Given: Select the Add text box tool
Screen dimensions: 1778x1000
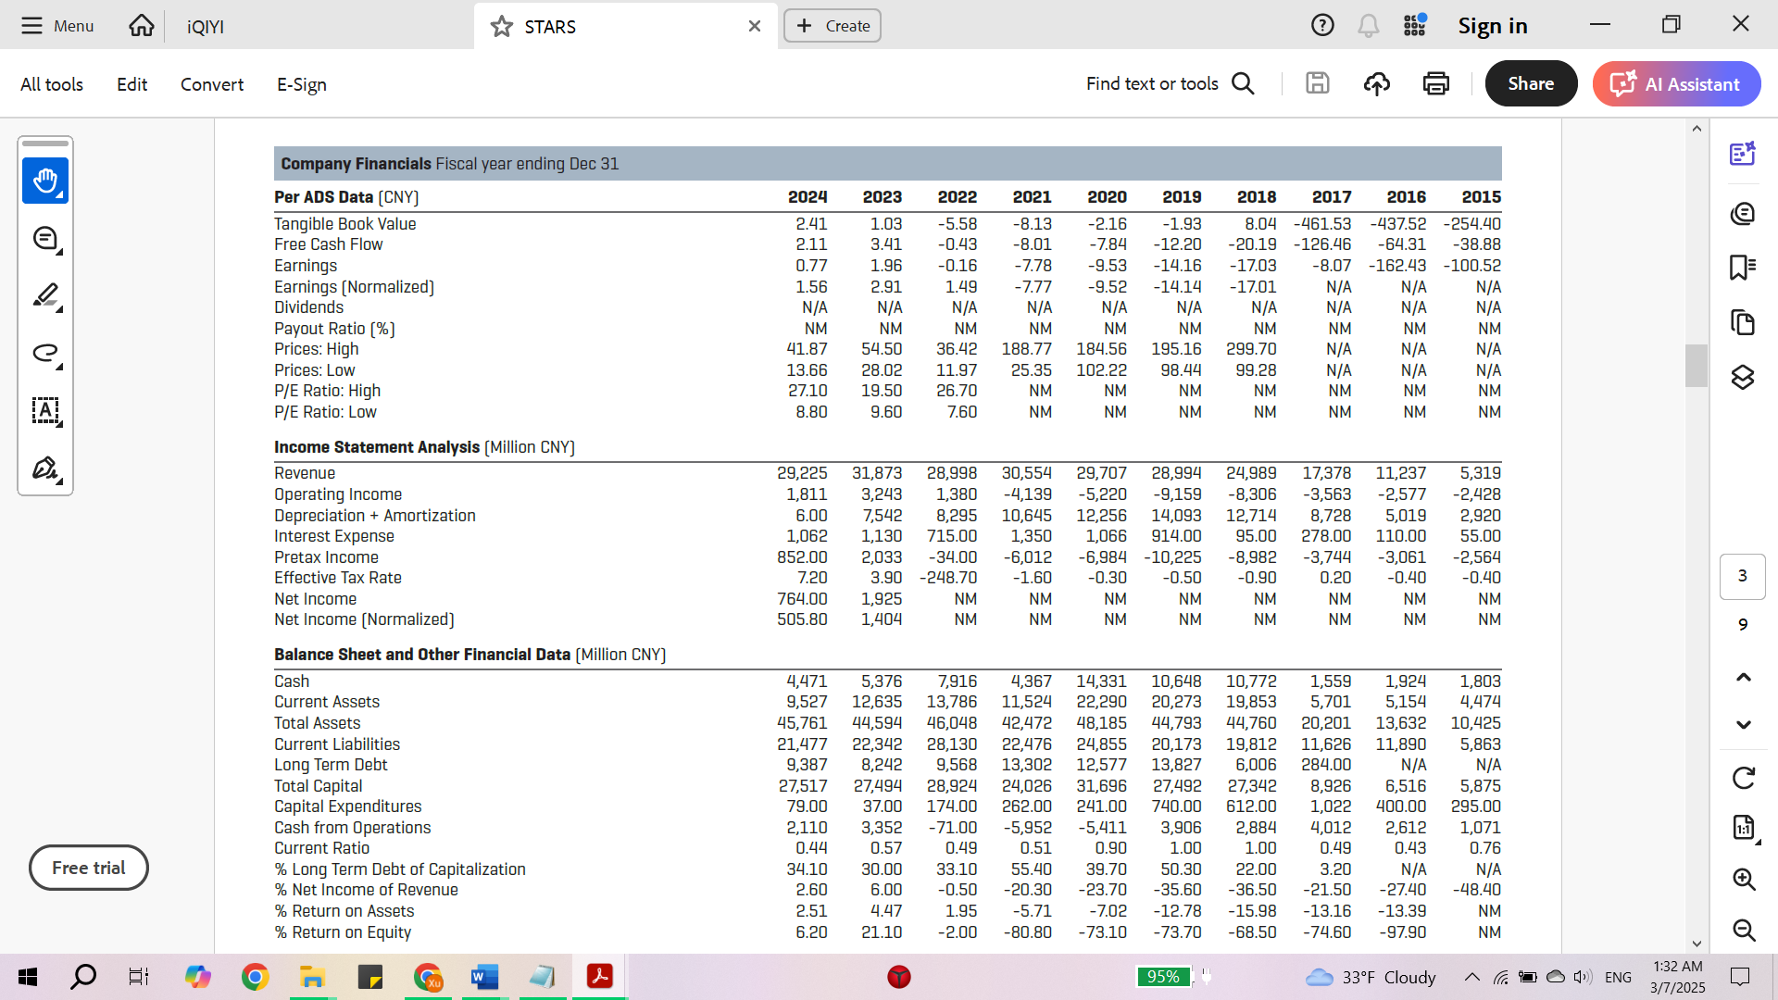Looking at the screenshot, I should click(45, 411).
